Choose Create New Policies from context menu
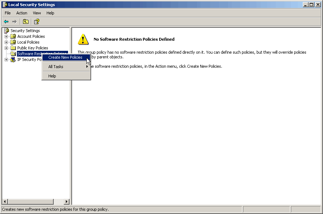The image size is (323, 214). click(66, 57)
